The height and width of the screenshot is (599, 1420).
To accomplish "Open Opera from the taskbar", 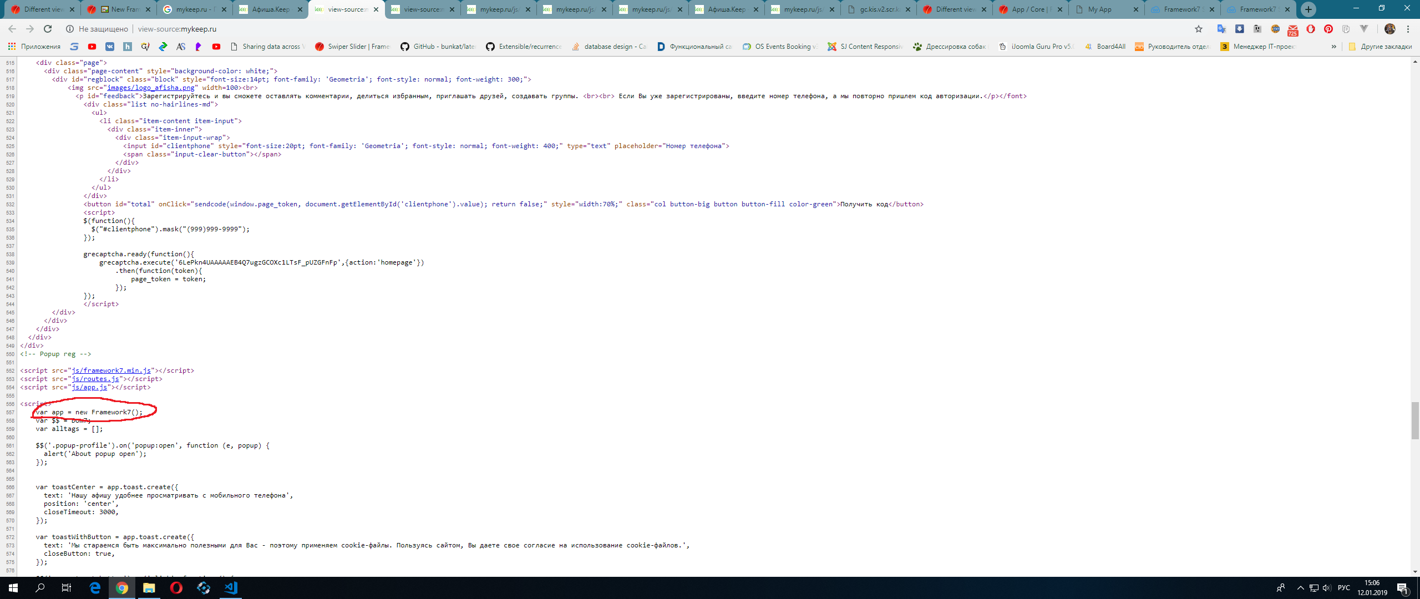I will point(176,588).
